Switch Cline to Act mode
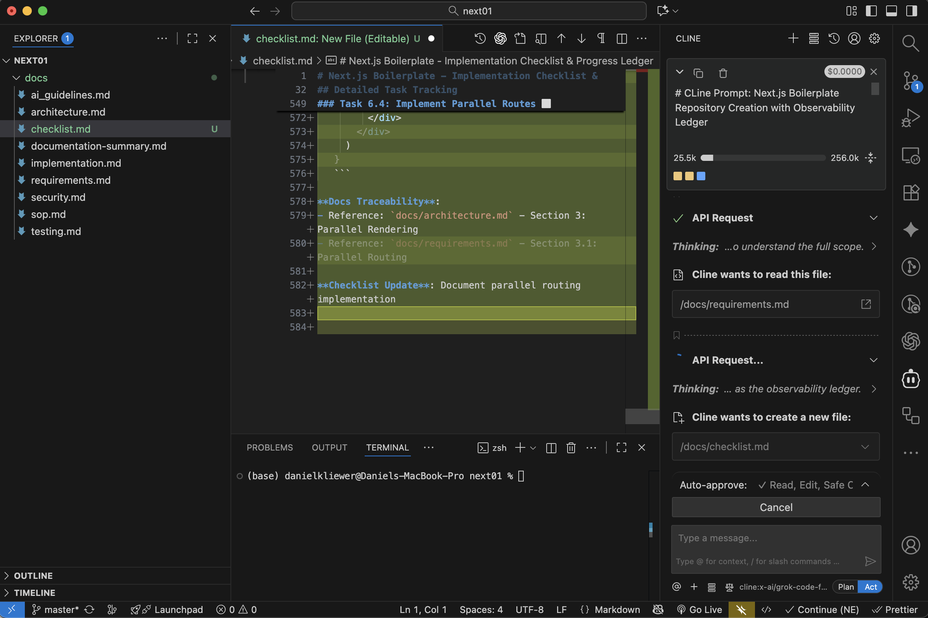This screenshot has width=928, height=618. tap(871, 587)
